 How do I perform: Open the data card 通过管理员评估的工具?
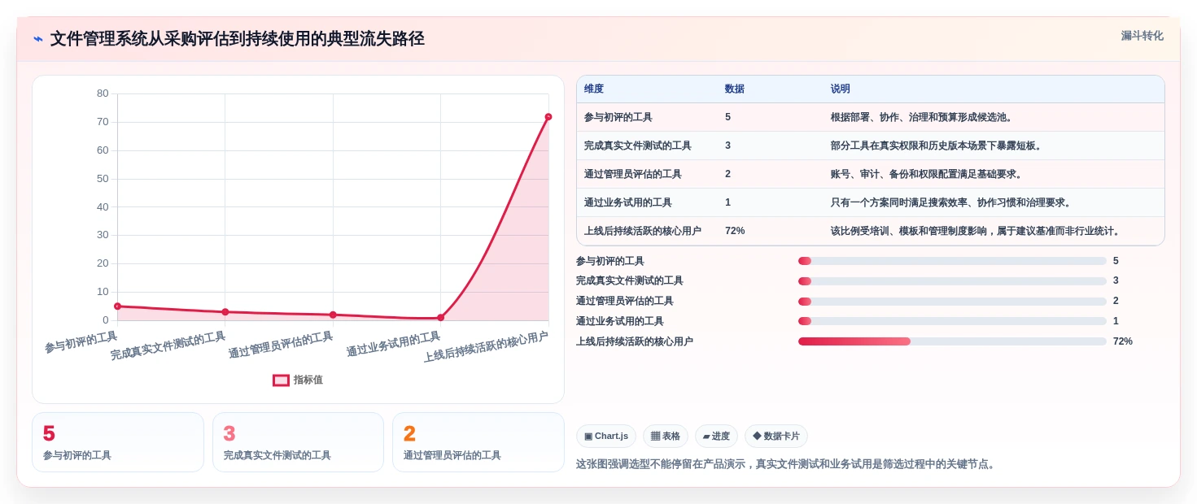coord(478,442)
